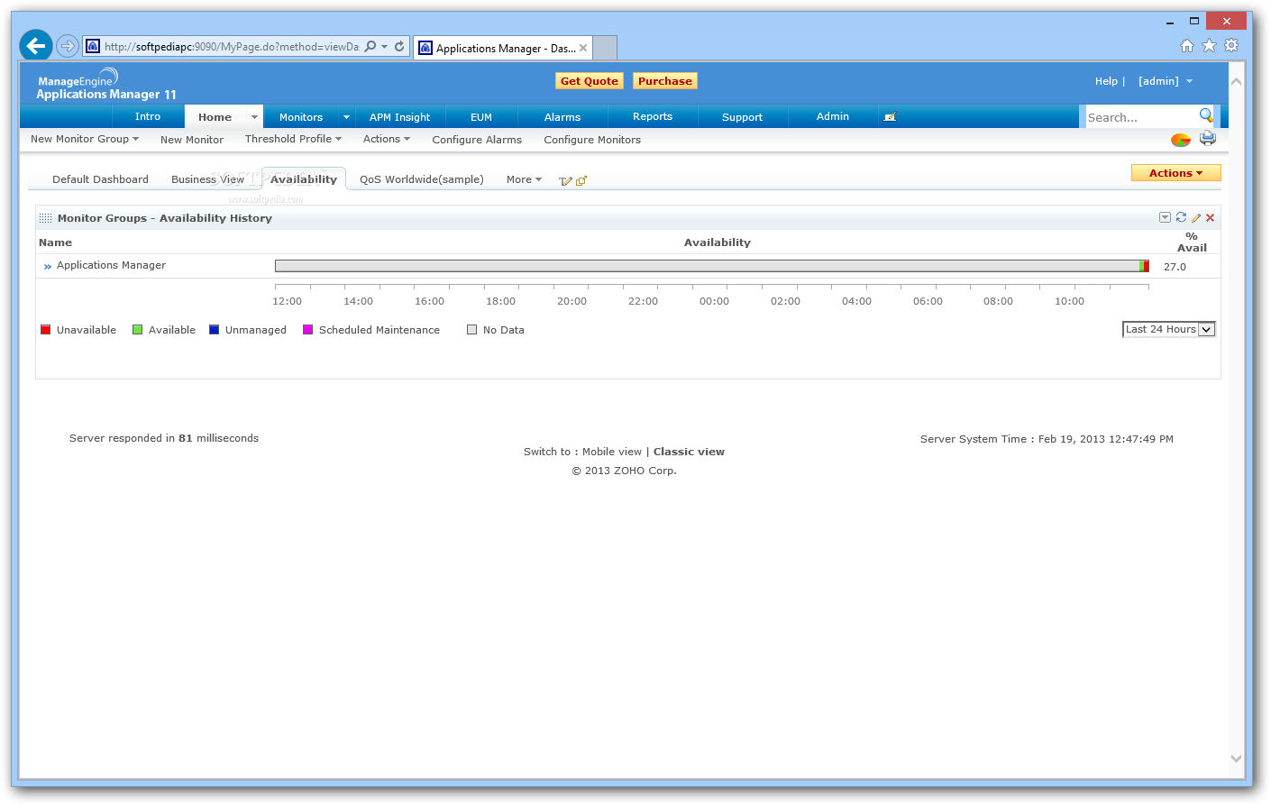1271x805 pixels.
Task: Refresh the Availability History widget
Action: pyautogui.click(x=1181, y=217)
